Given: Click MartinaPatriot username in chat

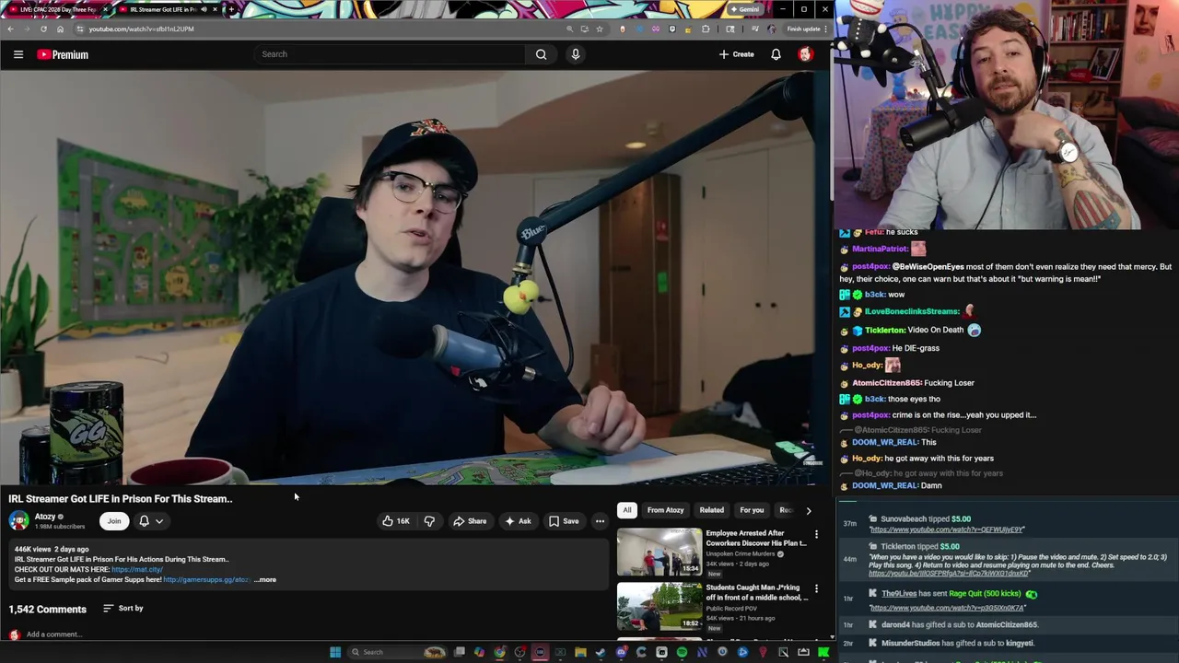Looking at the screenshot, I should coord(880,249).
